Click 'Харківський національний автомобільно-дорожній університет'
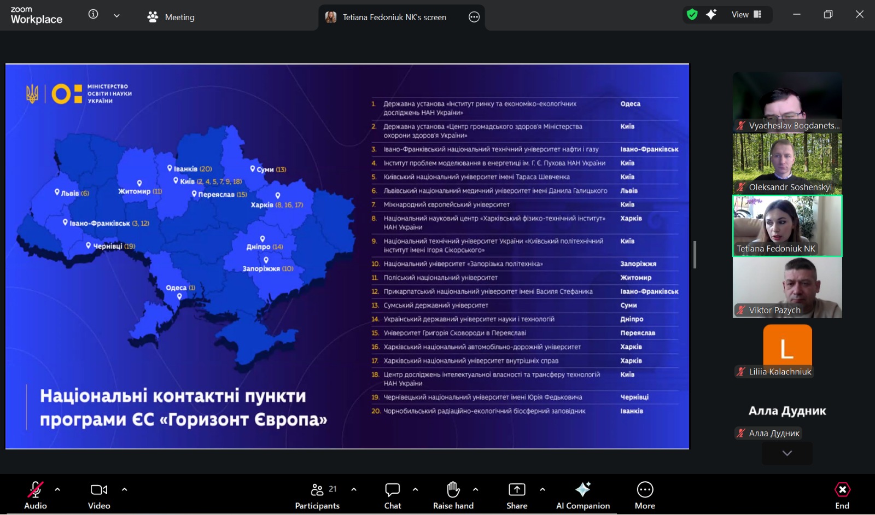 pyautogui.click(x=482, y=347)
